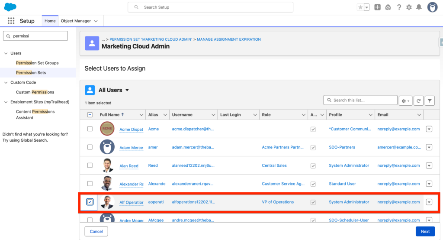Viewport: 443px width, 240px height.
Task: Switch to the Object Manager tab
Action: coord(79,21)
